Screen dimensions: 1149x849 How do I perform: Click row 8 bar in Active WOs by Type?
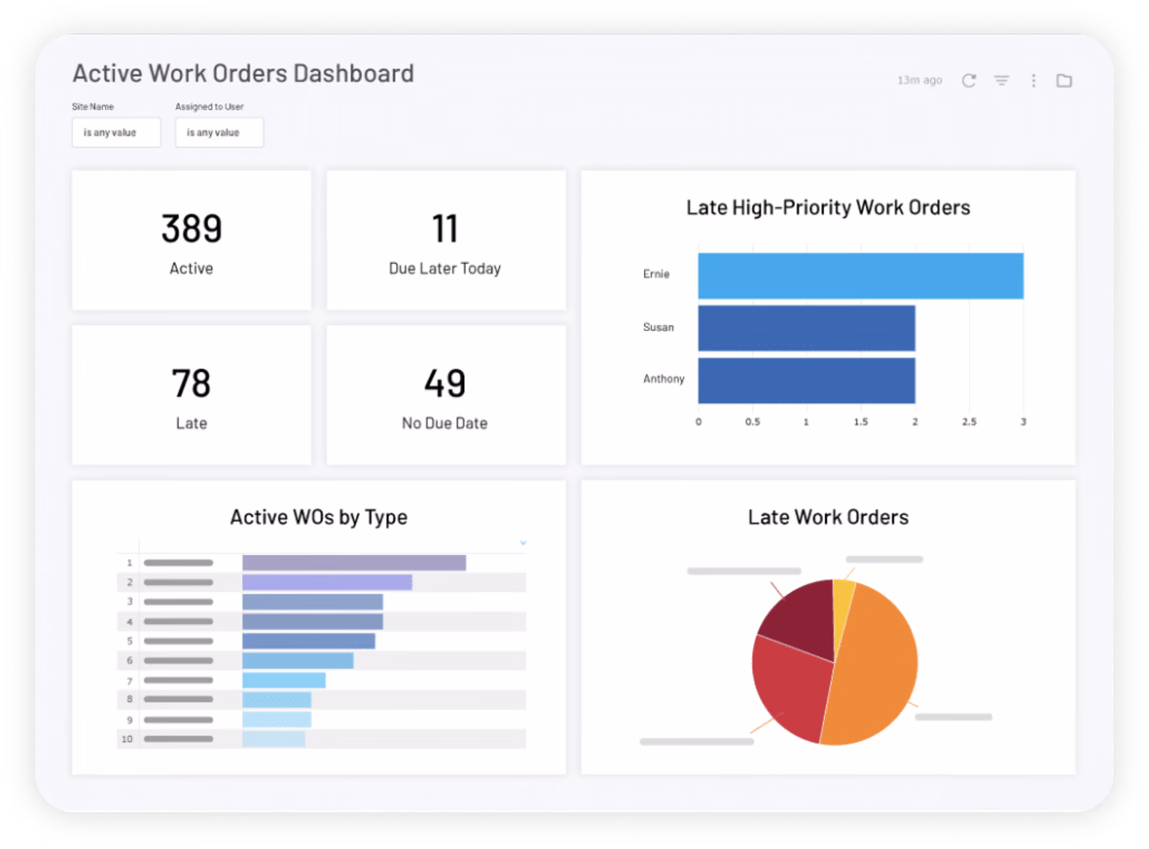pyautogui.click(x=276, y=699)
